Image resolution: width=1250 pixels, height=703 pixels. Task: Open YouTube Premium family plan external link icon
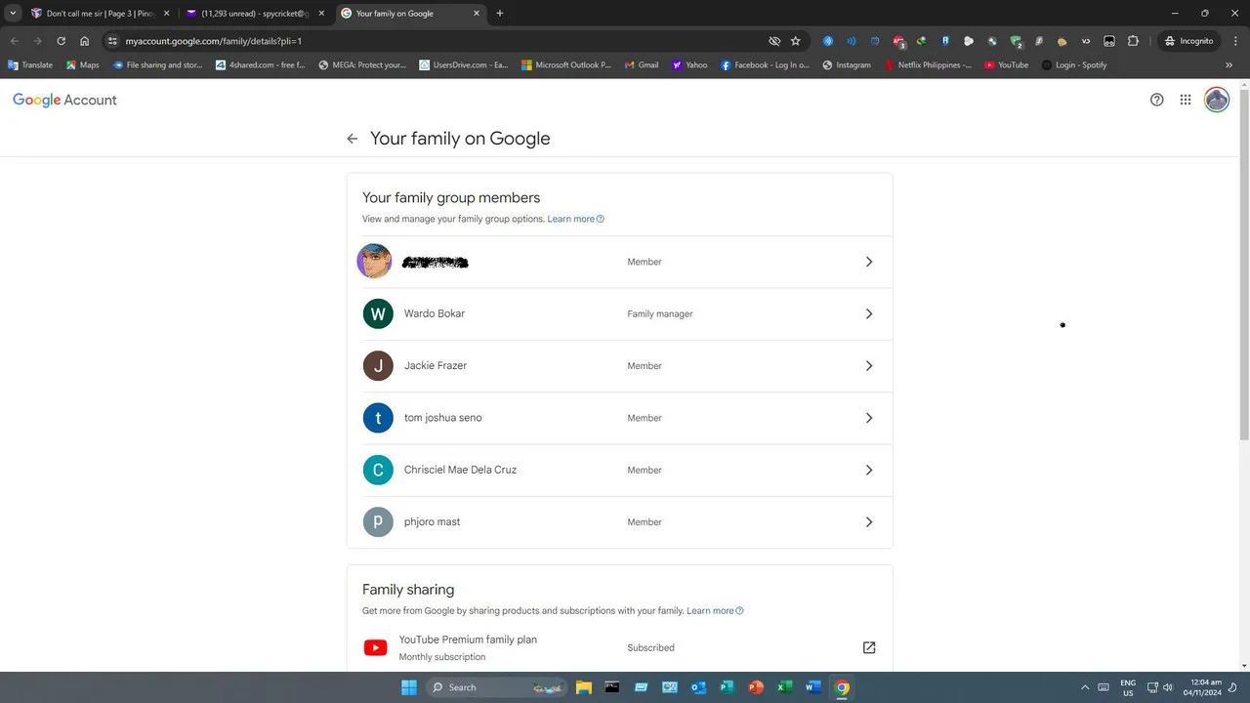tap(869, 647)
